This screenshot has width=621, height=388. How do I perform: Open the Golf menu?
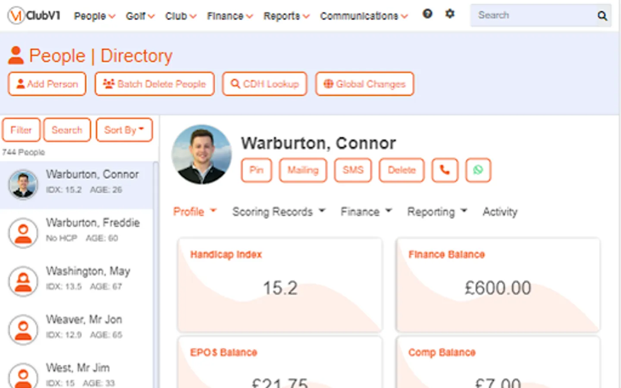(x=140, y=16)
